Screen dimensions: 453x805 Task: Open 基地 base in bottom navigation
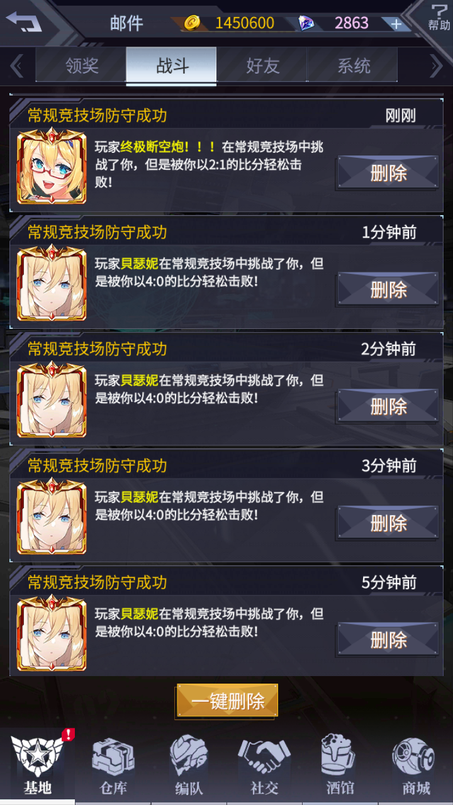tap(38, 765)
